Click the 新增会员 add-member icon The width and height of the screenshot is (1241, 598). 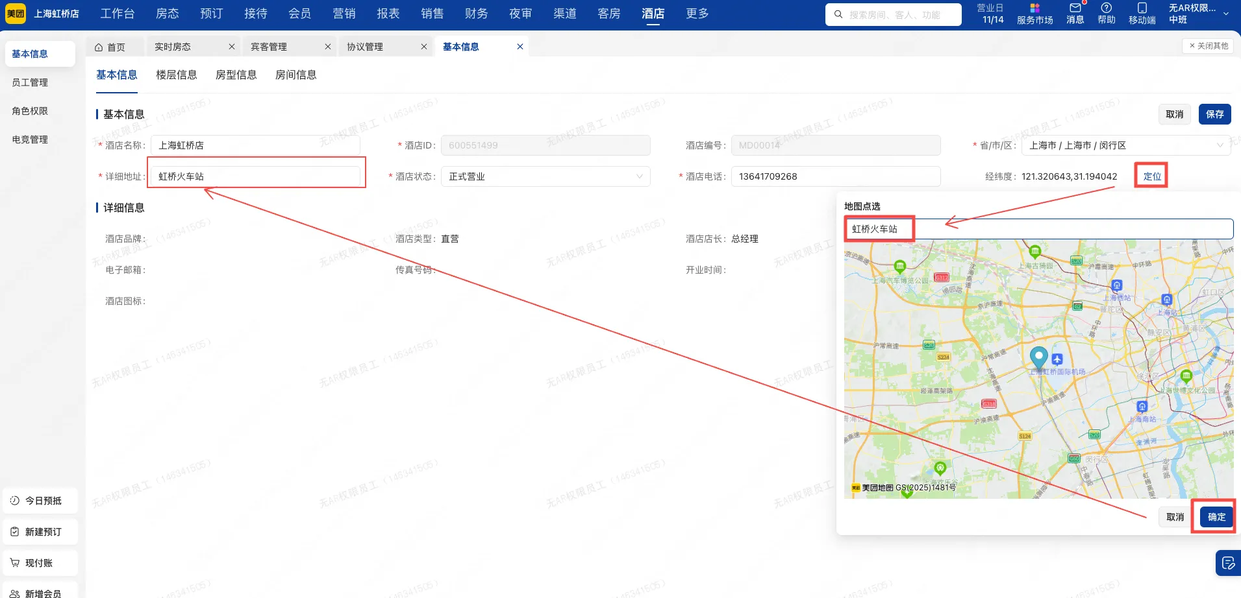[14, 592]
